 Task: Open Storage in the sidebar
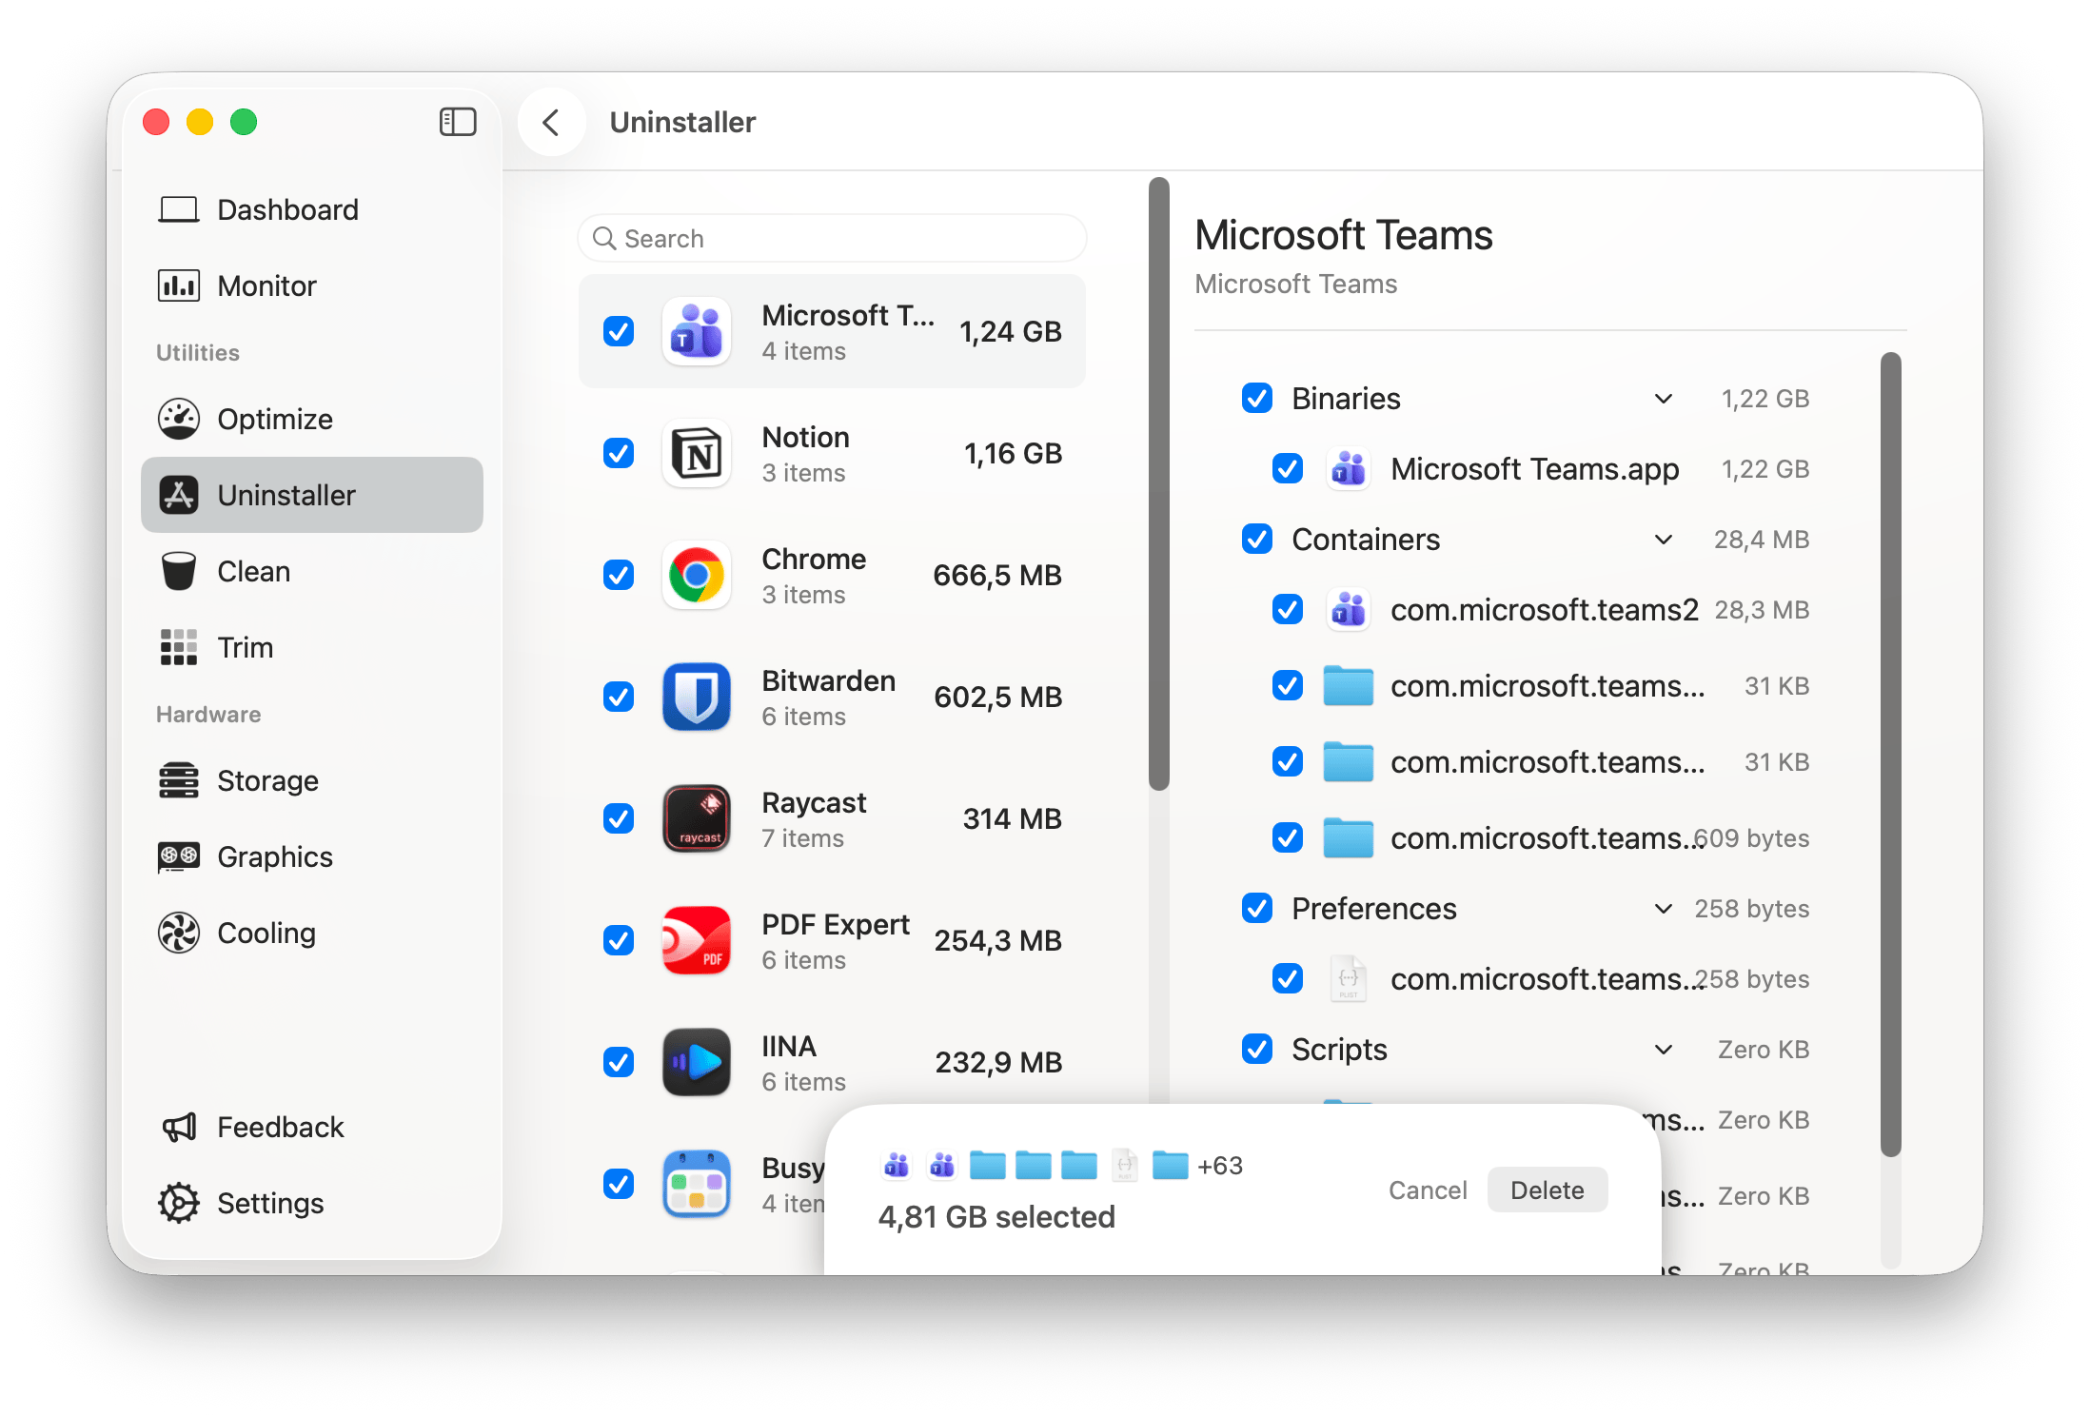pos(267,780)
